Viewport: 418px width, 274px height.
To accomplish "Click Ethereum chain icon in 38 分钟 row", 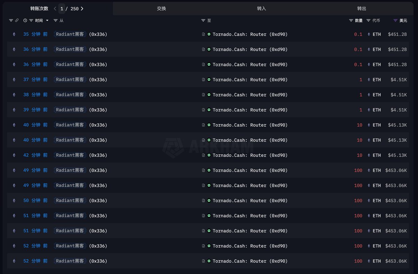I will (x=14, y=95).
